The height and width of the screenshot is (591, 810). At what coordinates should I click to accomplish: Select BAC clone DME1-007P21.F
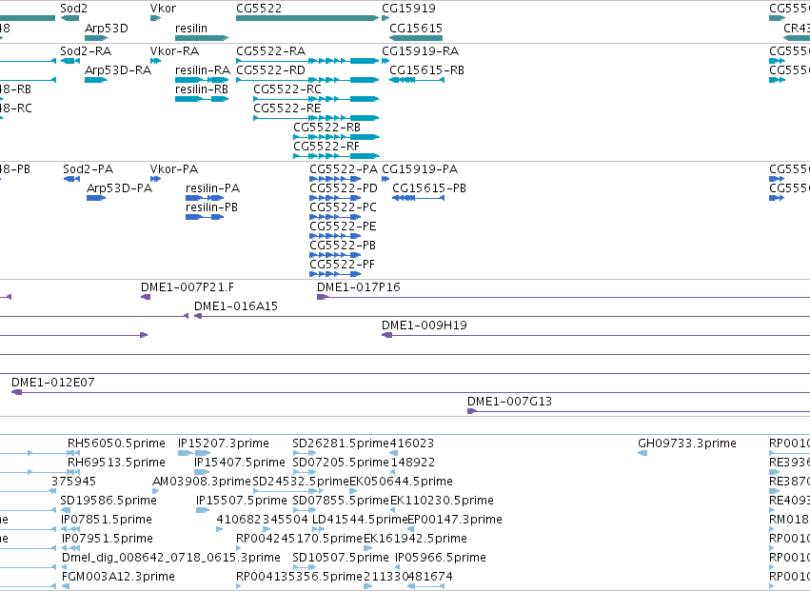(x=188, y=287)
